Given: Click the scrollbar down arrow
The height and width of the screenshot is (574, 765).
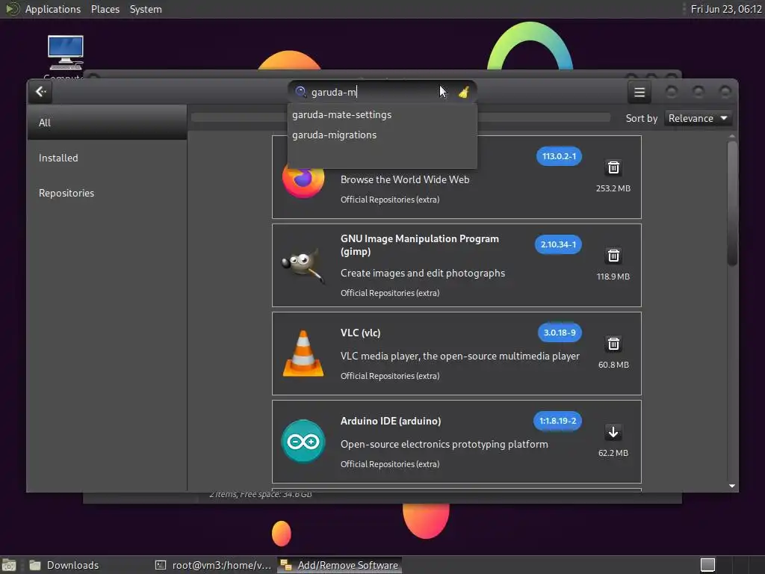Looking at the screenshot, I should 732,486.
